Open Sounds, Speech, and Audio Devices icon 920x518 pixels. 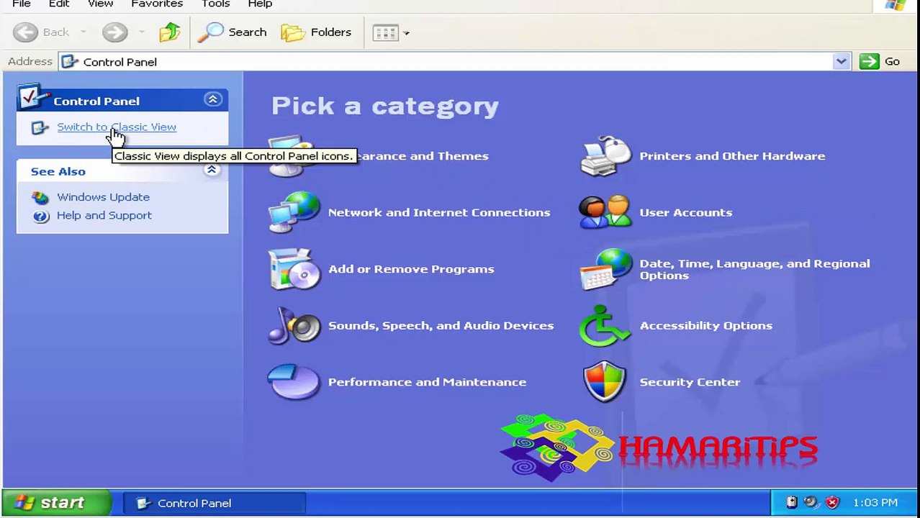(x=294, y=325)
